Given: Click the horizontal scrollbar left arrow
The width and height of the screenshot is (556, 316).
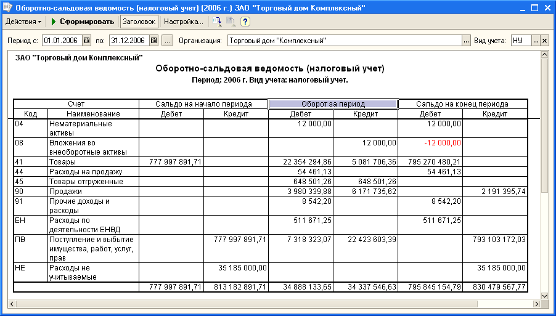Looking at the screenshot, I should tap(12, 304).
